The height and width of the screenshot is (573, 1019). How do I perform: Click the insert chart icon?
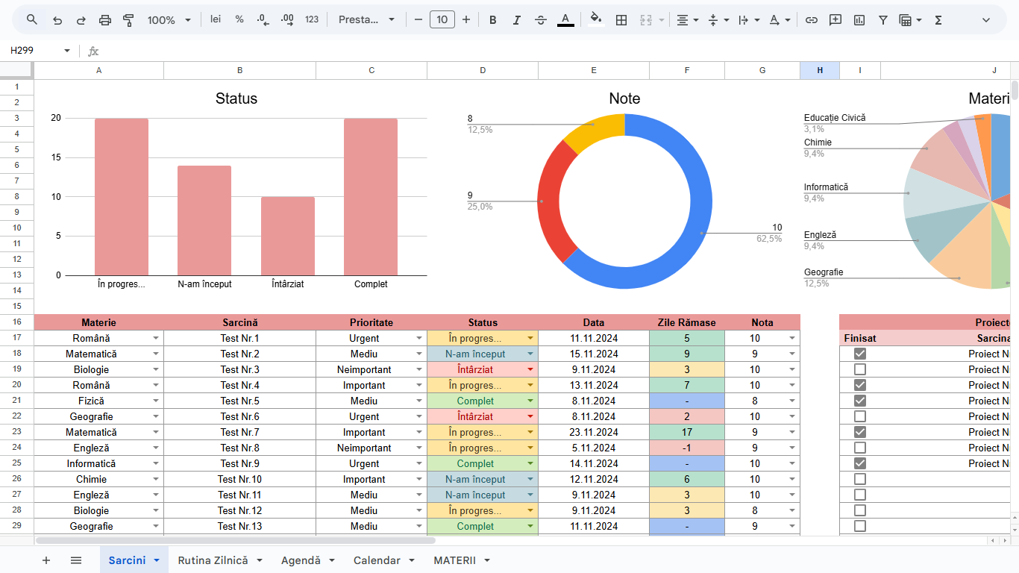(x=859, y=20)
